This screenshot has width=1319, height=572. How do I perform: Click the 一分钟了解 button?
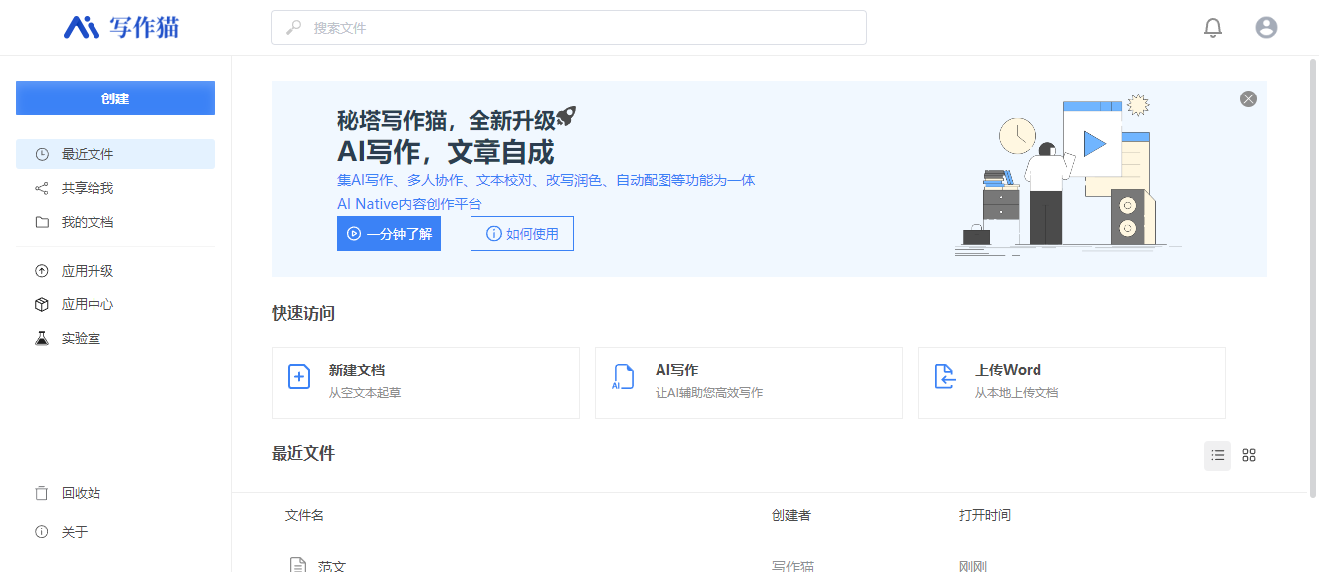(x=389, y=234)
